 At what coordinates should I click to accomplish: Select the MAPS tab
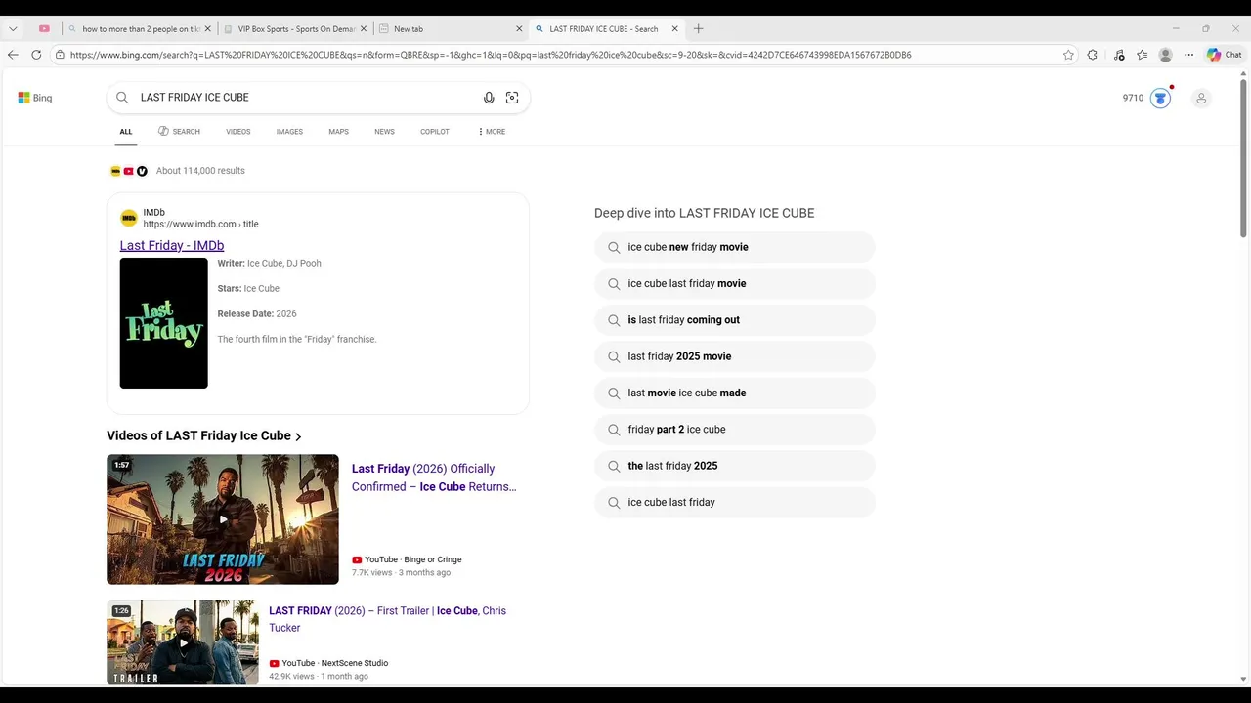[338, 132]
